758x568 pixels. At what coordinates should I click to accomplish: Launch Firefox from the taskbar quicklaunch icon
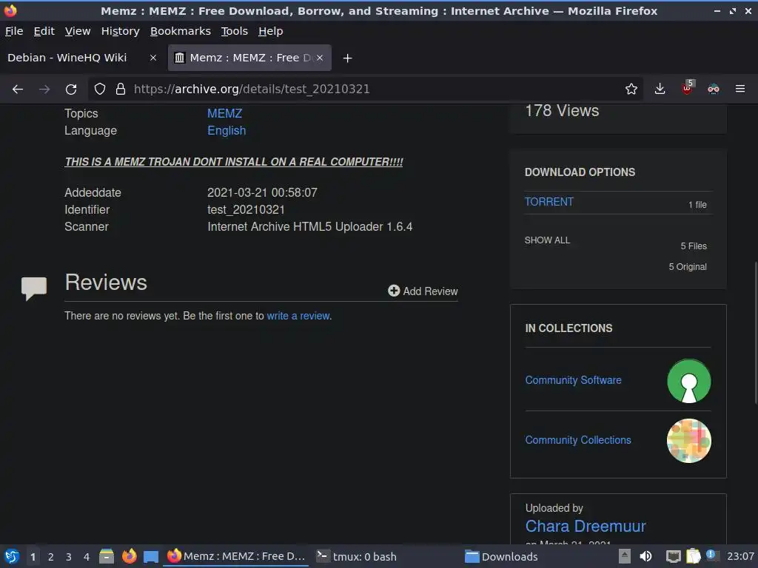[129, 556]
